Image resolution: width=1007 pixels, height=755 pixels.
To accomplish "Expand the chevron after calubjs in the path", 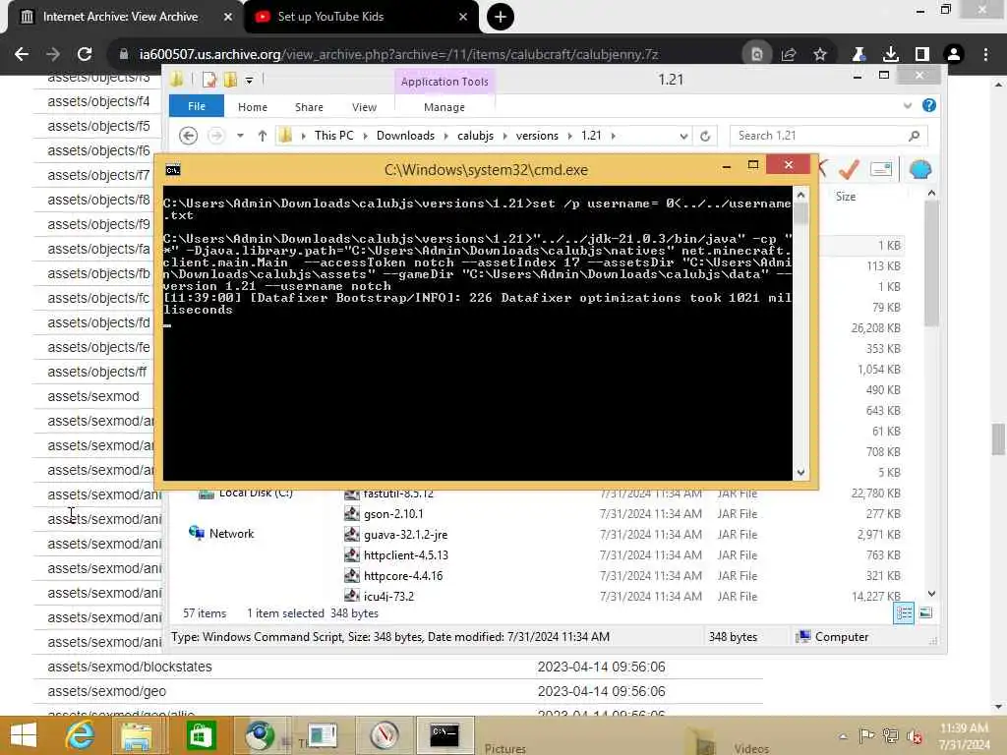I will click(504, 136).
